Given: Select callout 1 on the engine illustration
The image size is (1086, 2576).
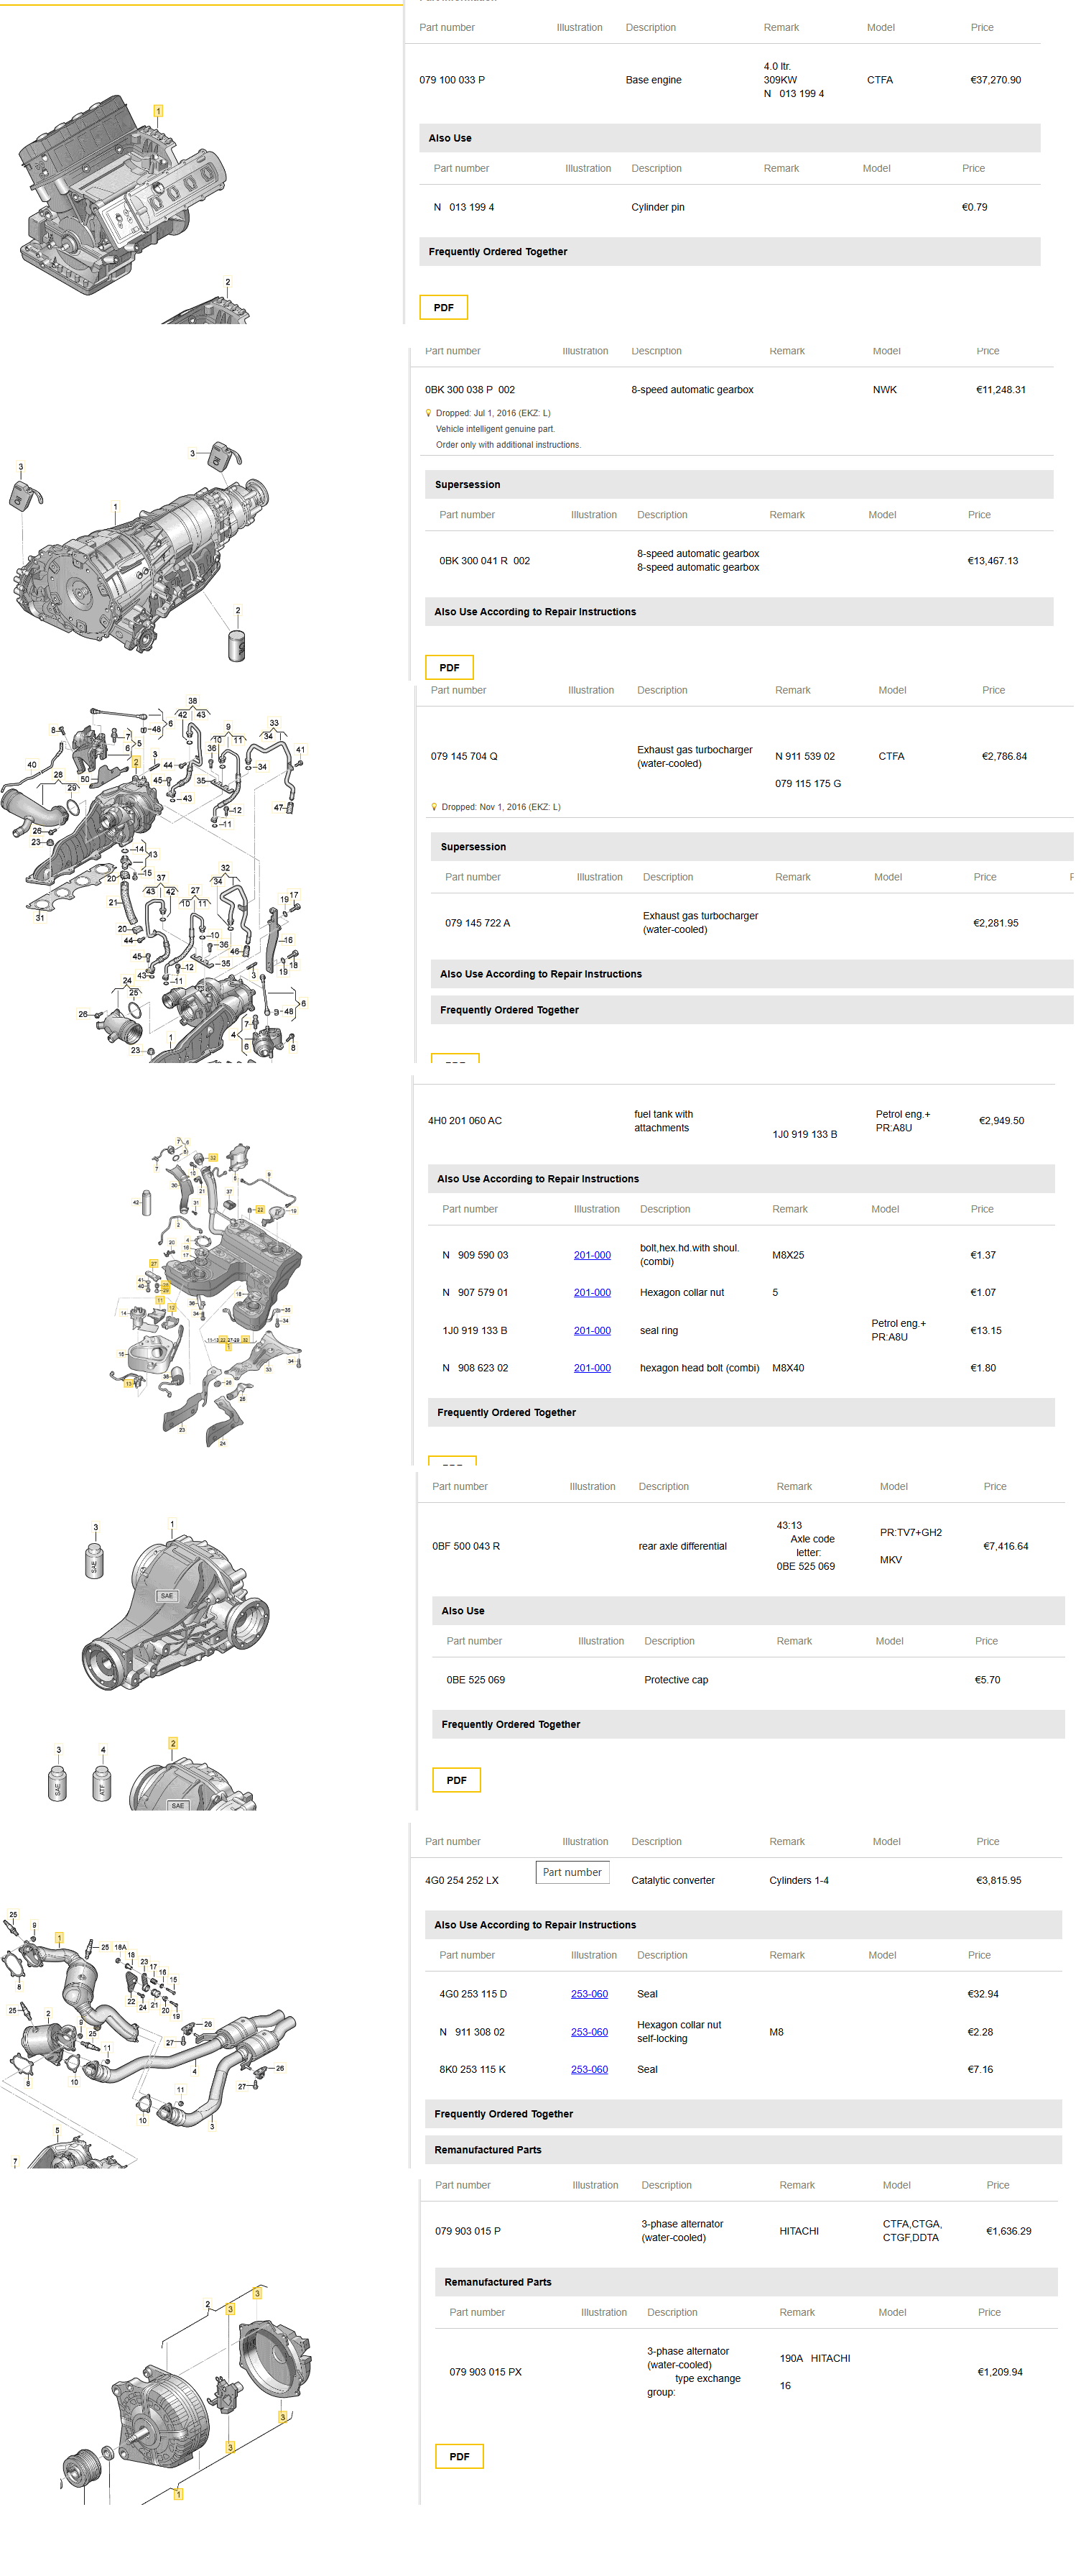Looking at the screenshot, I should coord(158,111).
